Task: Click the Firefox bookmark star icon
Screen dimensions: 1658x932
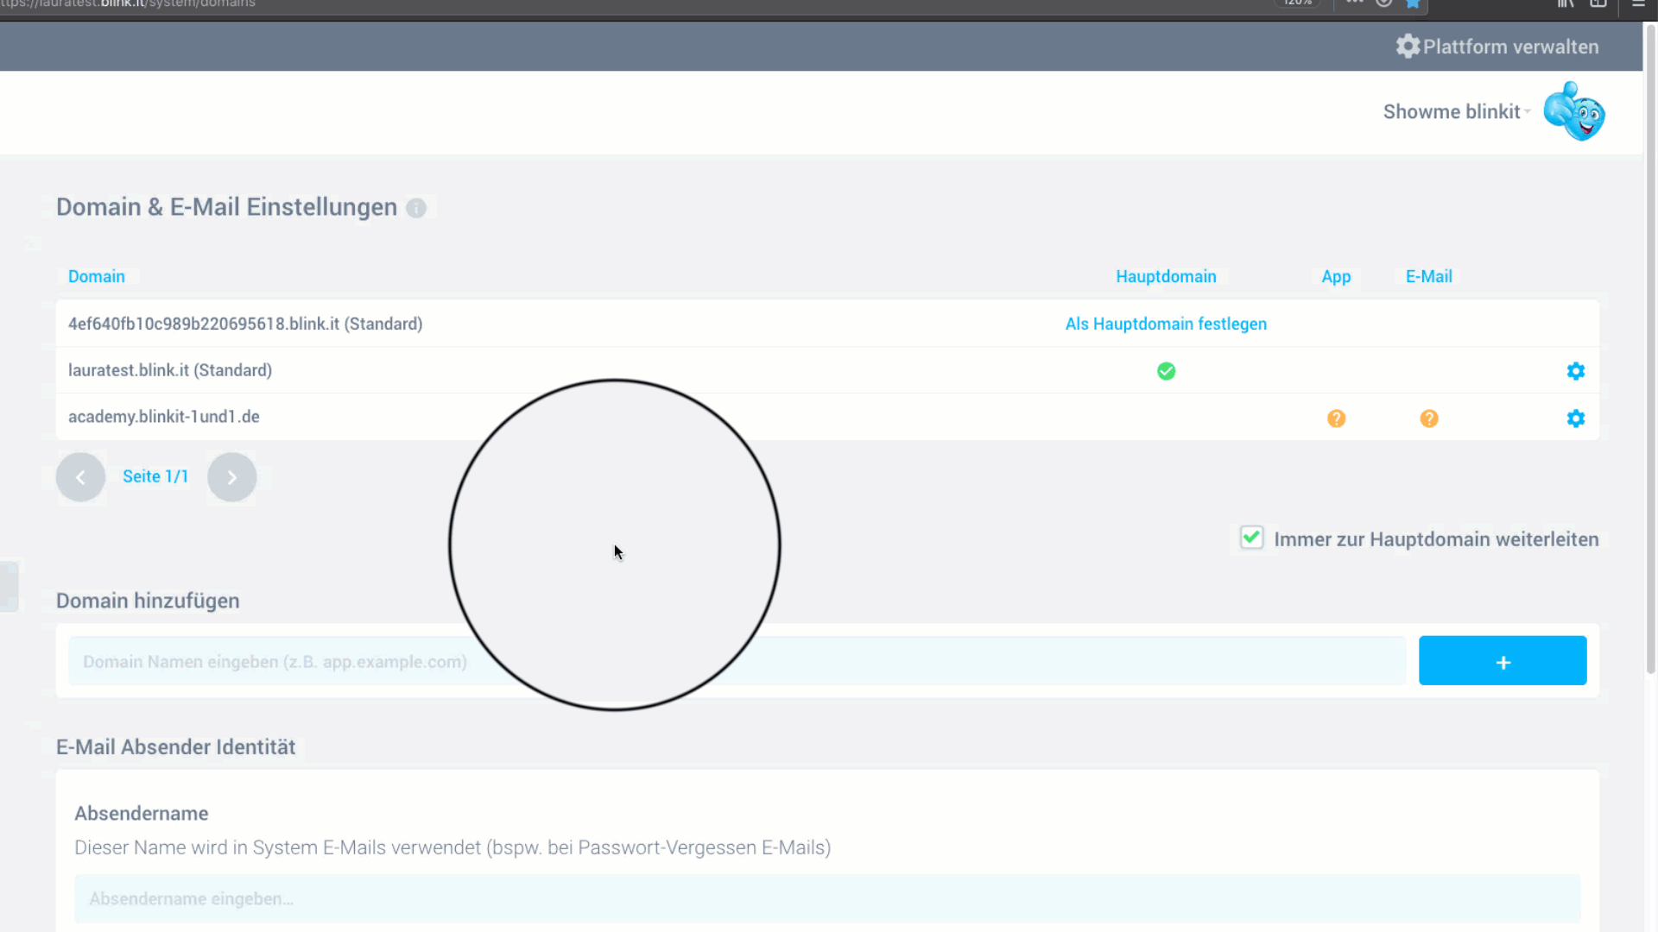Action: click(x=1413, y=3)
